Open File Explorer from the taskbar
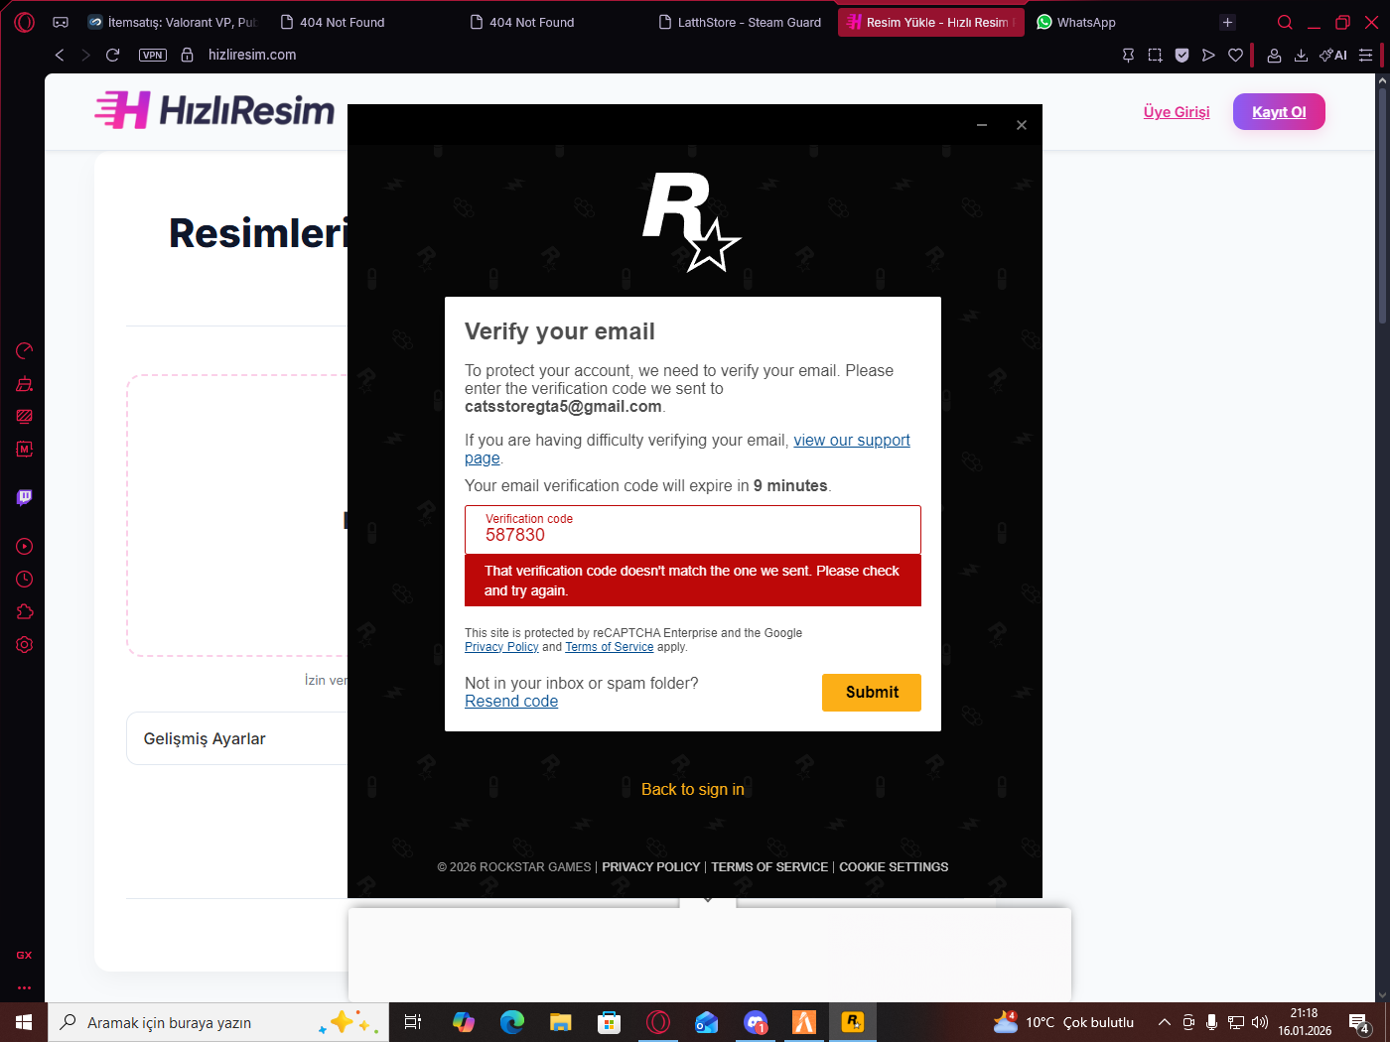The width and height of the screenshot is (1390, 1042). click(x=561, y=1022)
